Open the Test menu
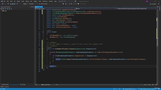This screenshot has height=90, width=161. coord(31,1)
